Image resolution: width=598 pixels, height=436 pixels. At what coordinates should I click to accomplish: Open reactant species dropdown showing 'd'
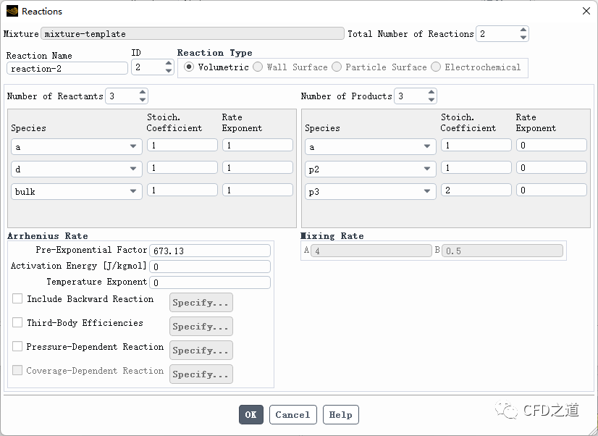[76, 169]
